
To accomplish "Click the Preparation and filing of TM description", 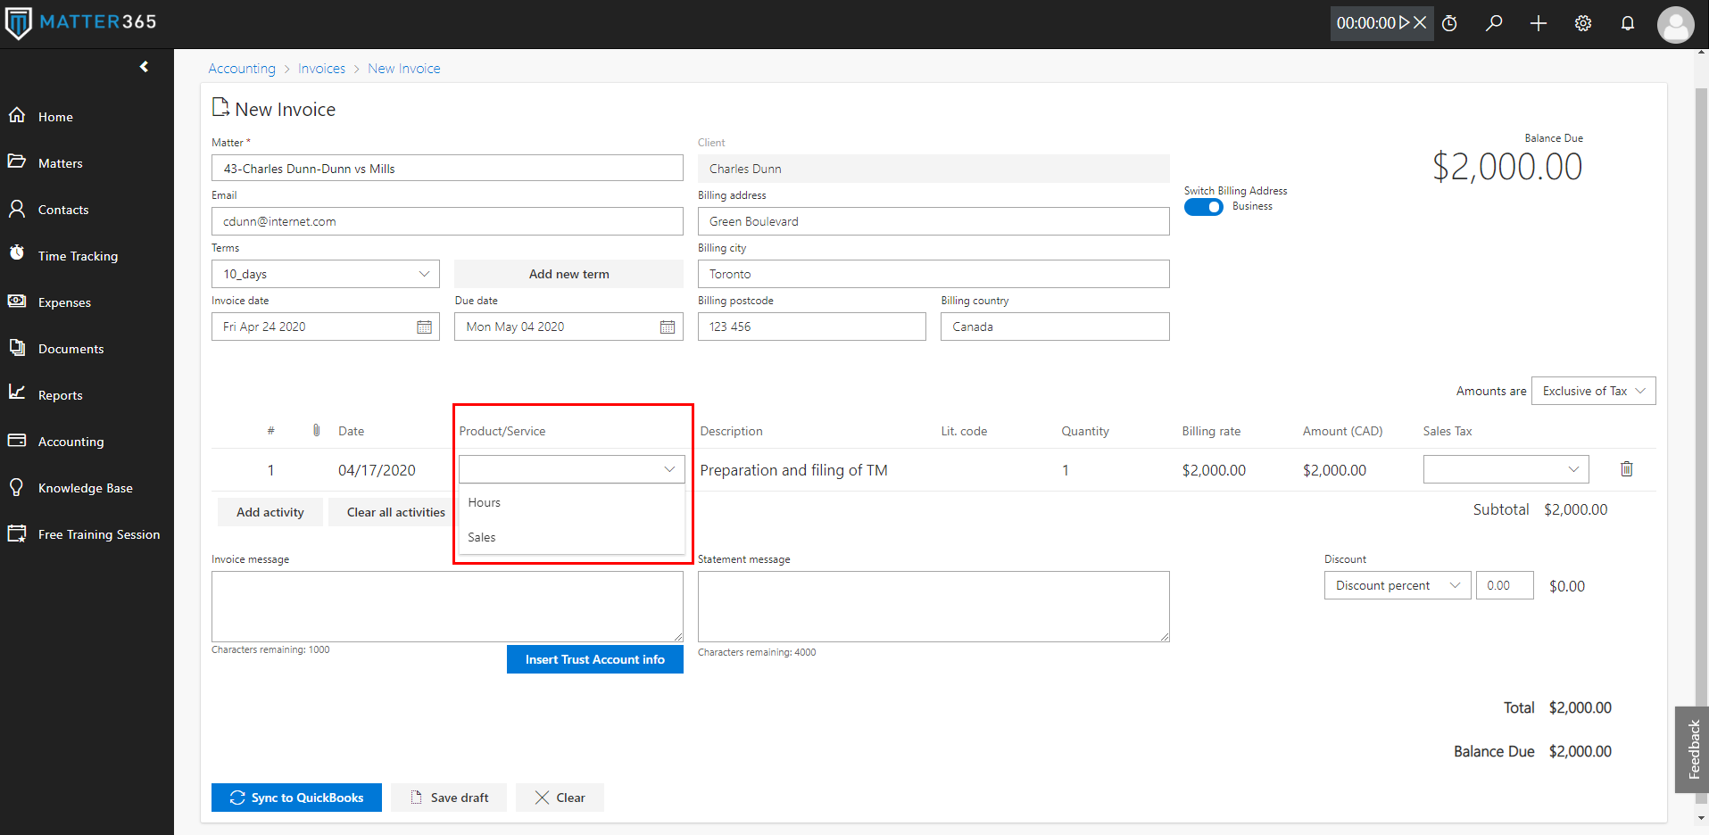I will pyautogui.click(x=793, y=470).
